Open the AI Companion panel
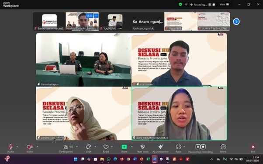The width and height of the screenshot is (263, 164). coord(160,148)
